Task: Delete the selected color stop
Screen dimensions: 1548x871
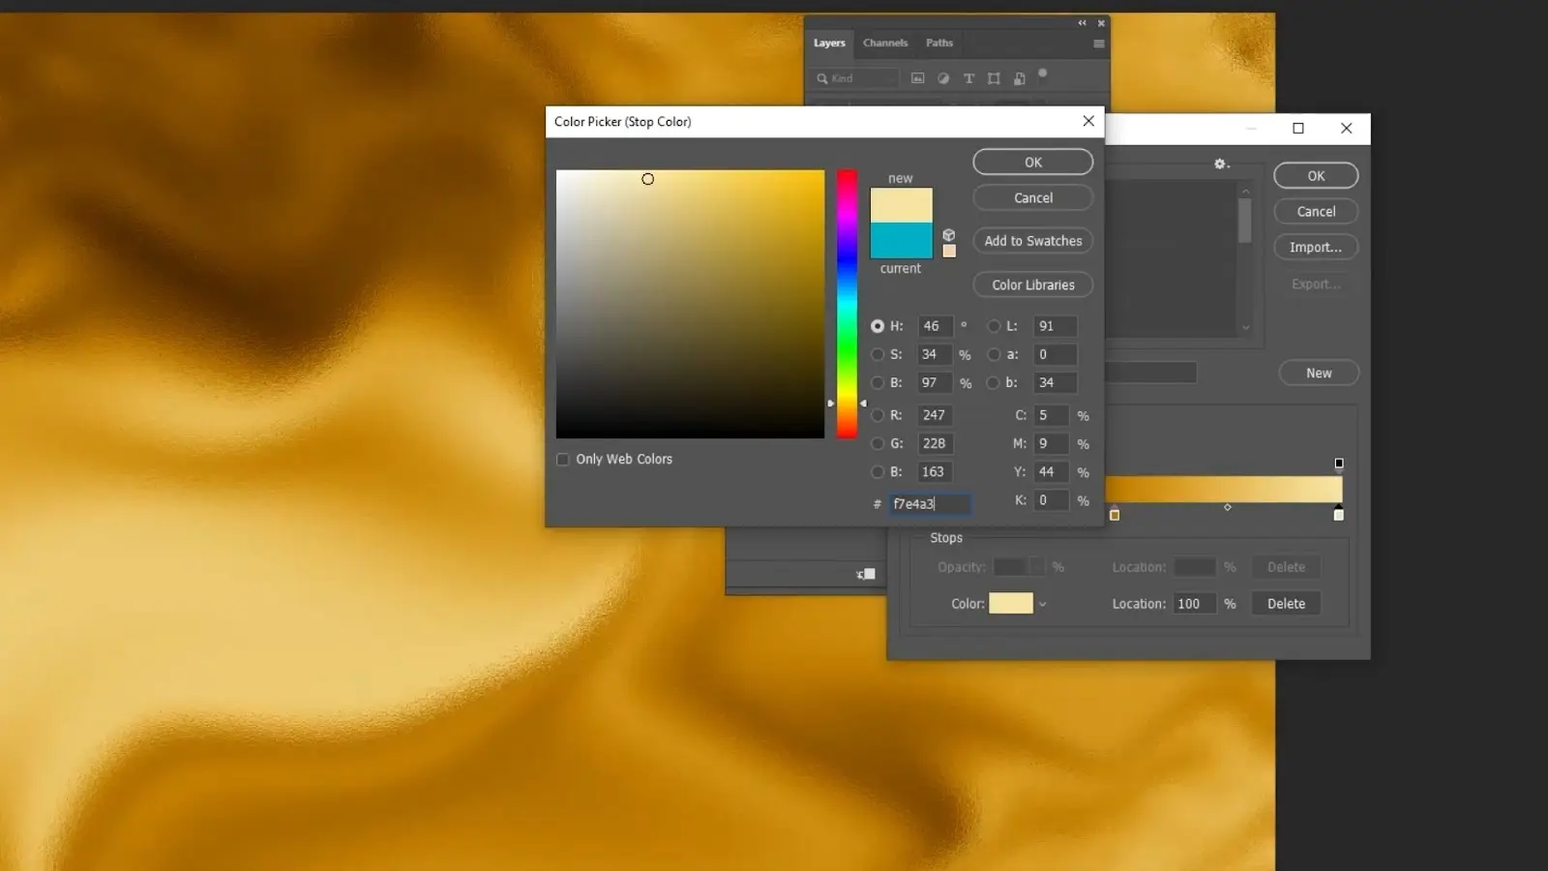Action: point(1286,604)
